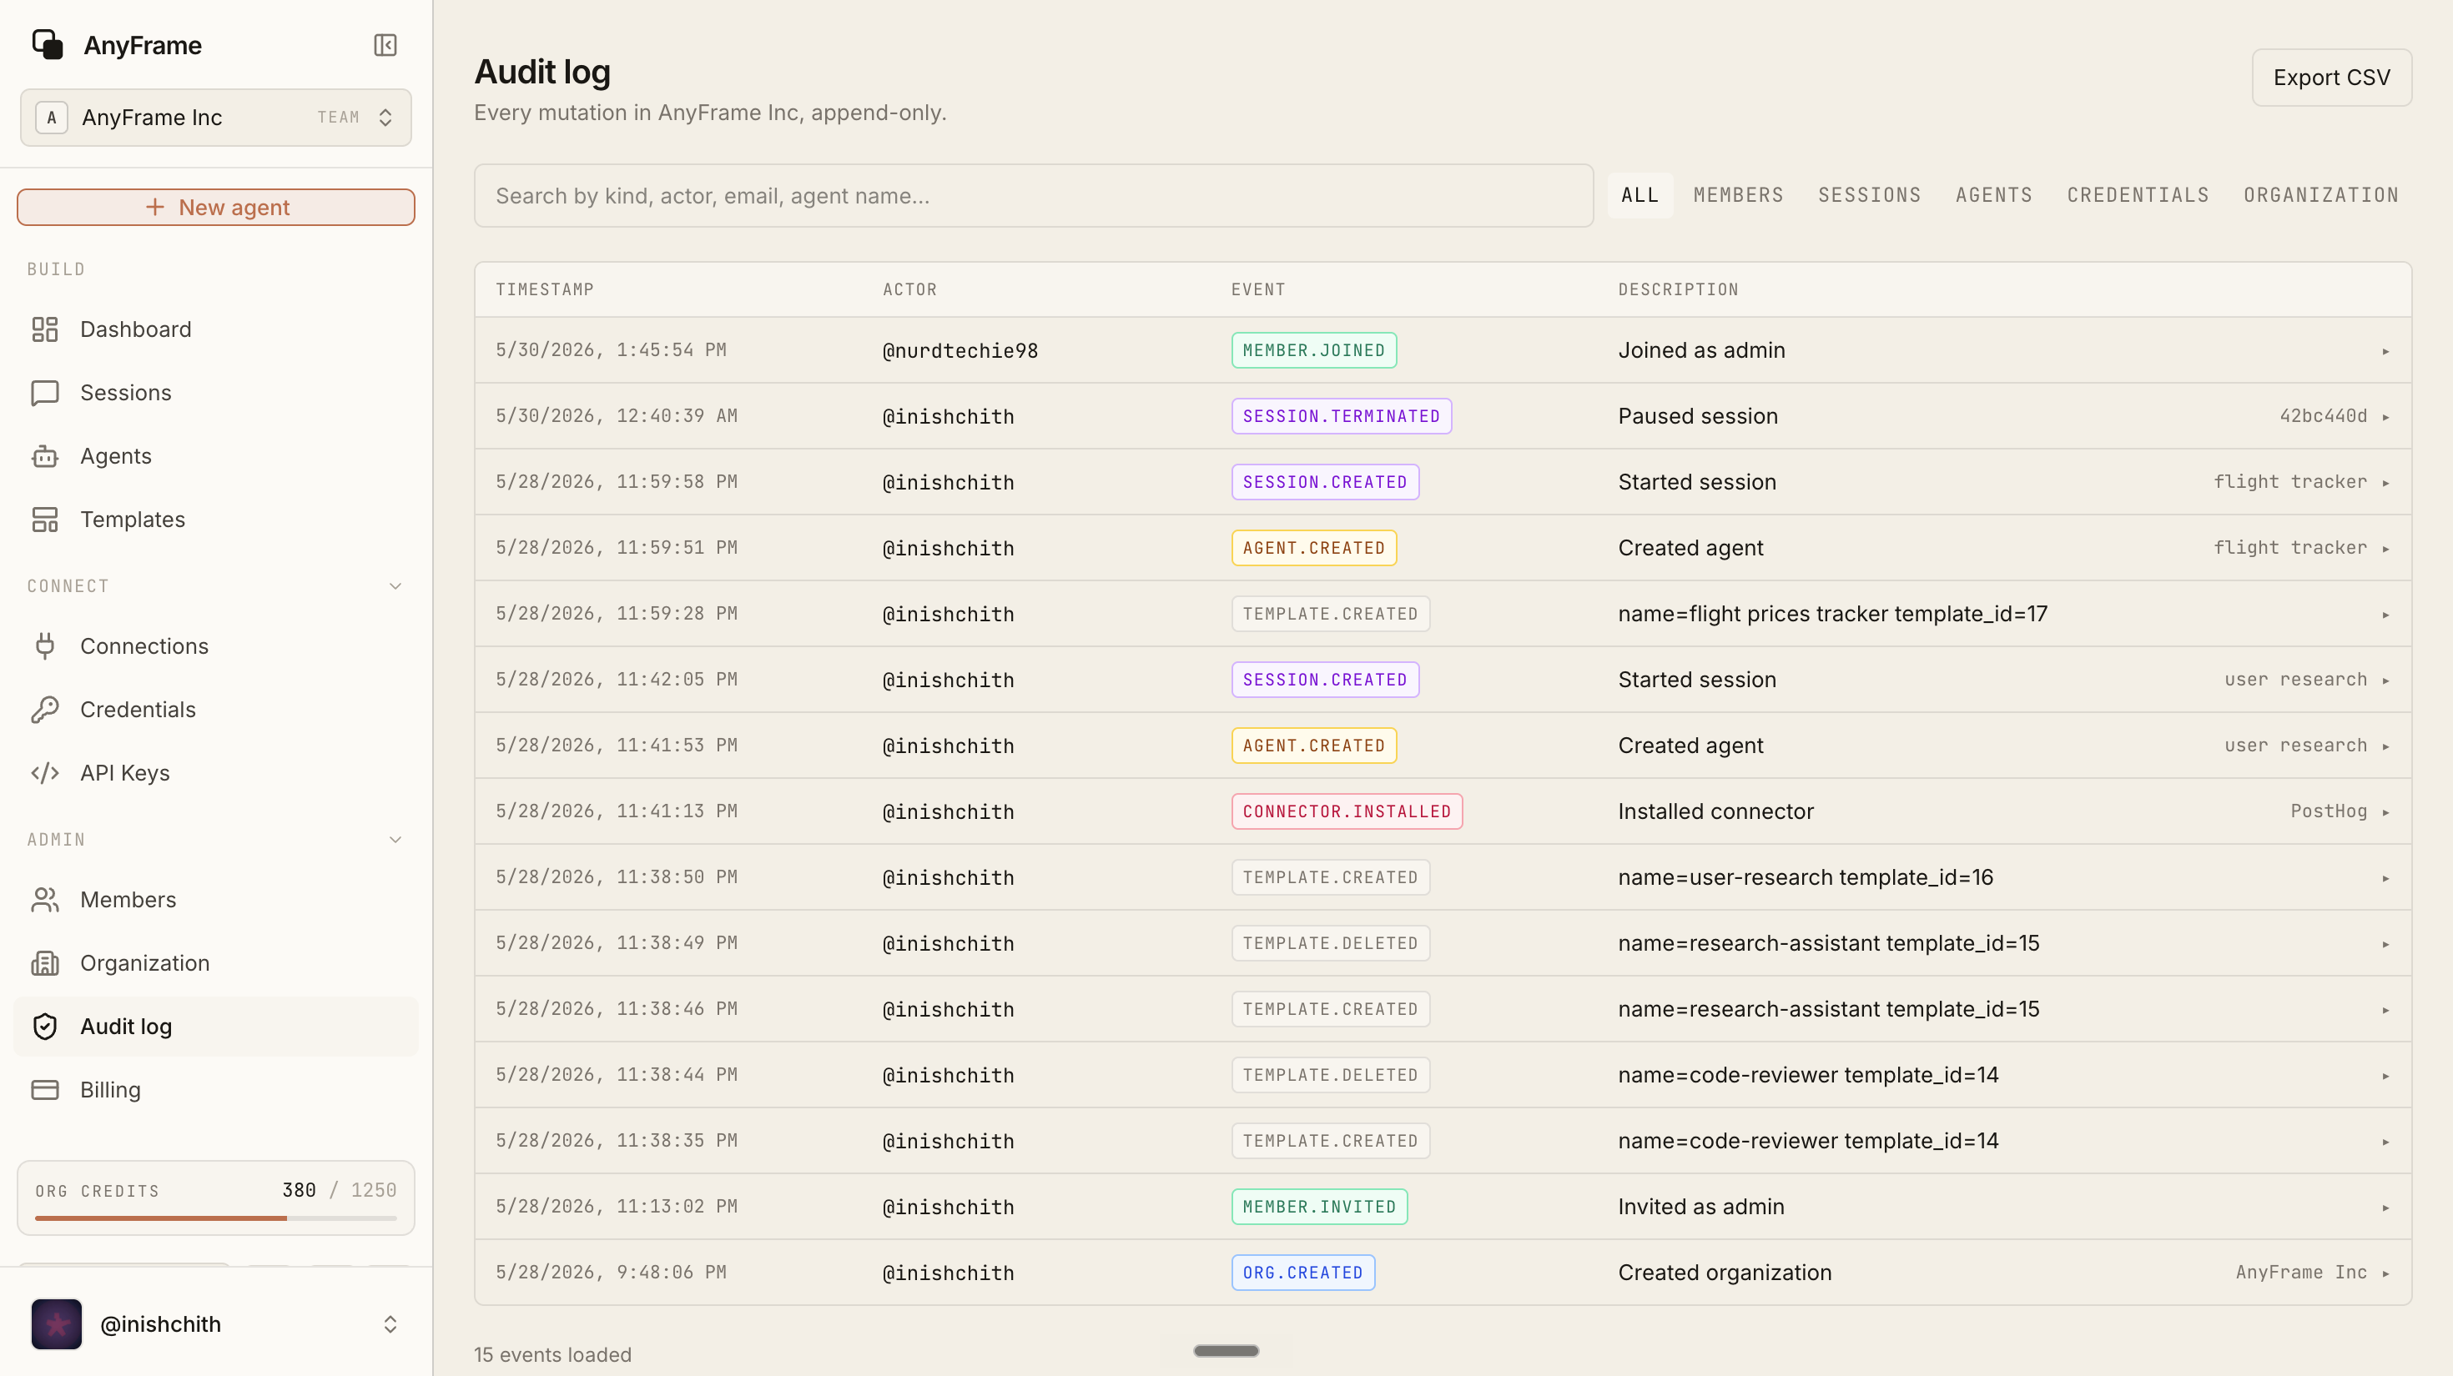Open Connections page
The height and width of the screenshot is (1376, 2453).
[x=216, y=646]
